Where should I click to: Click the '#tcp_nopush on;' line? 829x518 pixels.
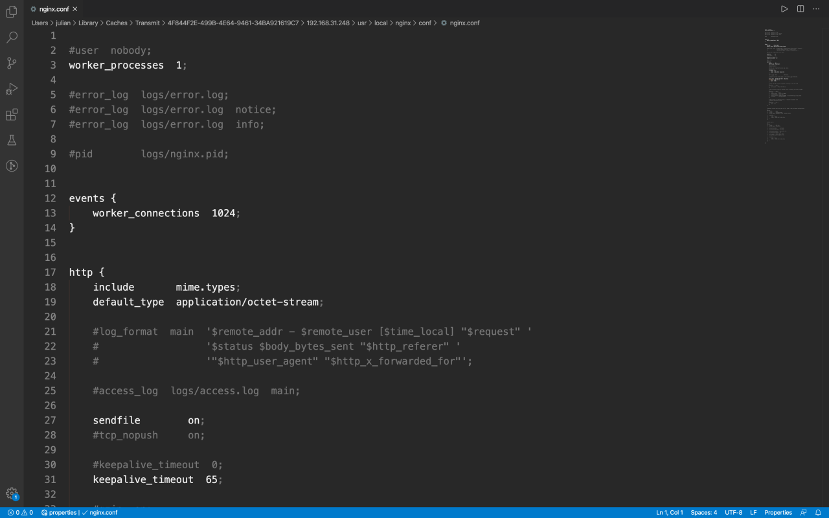[x=149, y=435]
